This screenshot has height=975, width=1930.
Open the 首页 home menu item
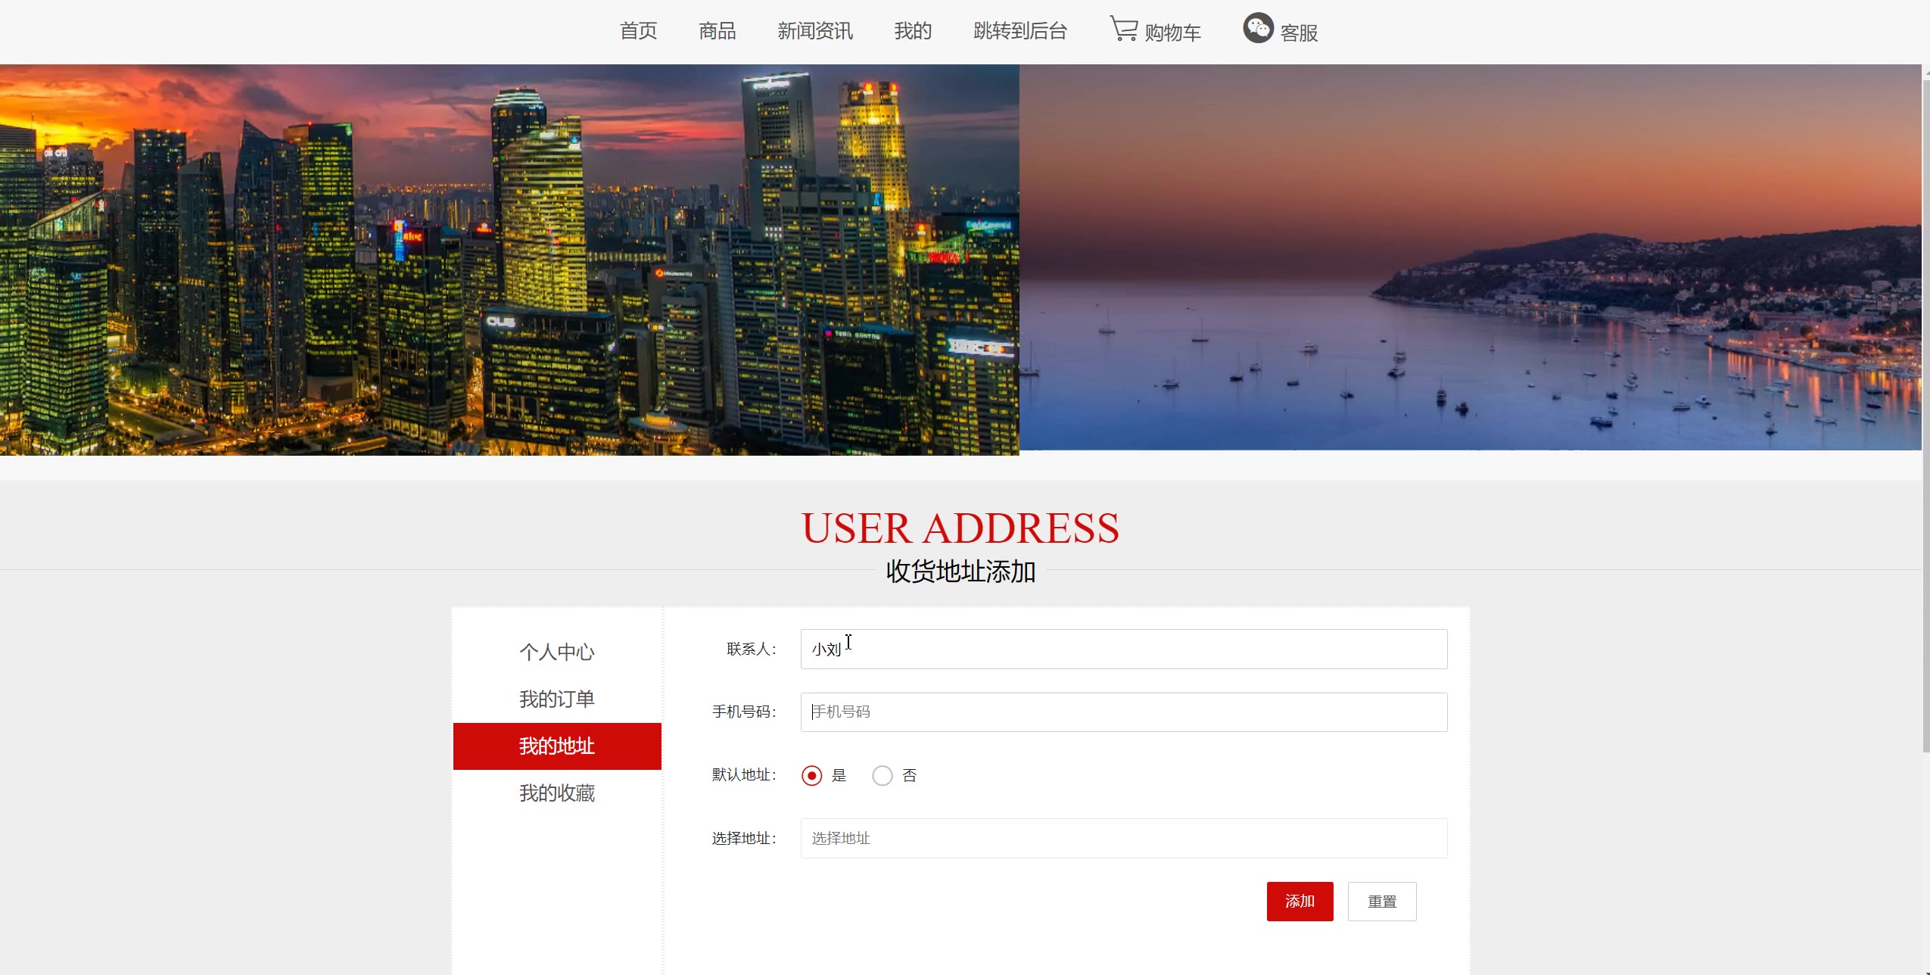(x=638, y=31)
